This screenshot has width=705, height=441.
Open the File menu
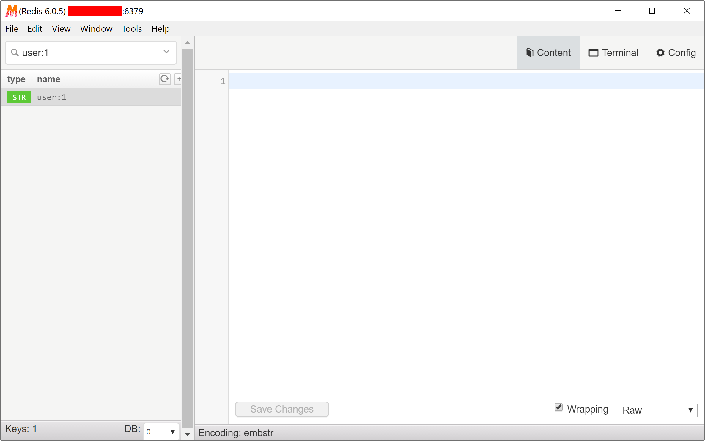click(12, 29)
